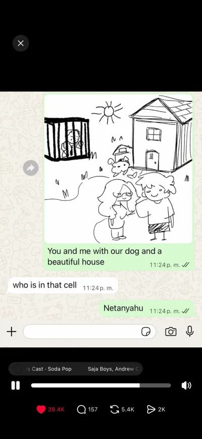
Task: Tap the forward arrow beside the drawing
Action: (31, 168)
